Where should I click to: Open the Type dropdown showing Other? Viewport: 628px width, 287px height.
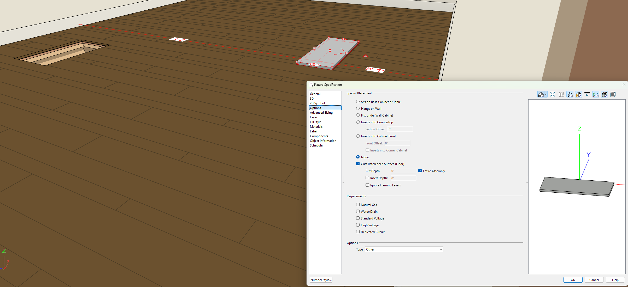tap(404, 249)
